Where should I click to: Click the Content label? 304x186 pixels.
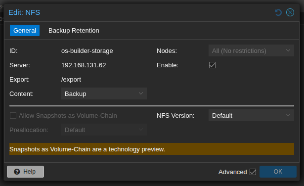[21, 94]
